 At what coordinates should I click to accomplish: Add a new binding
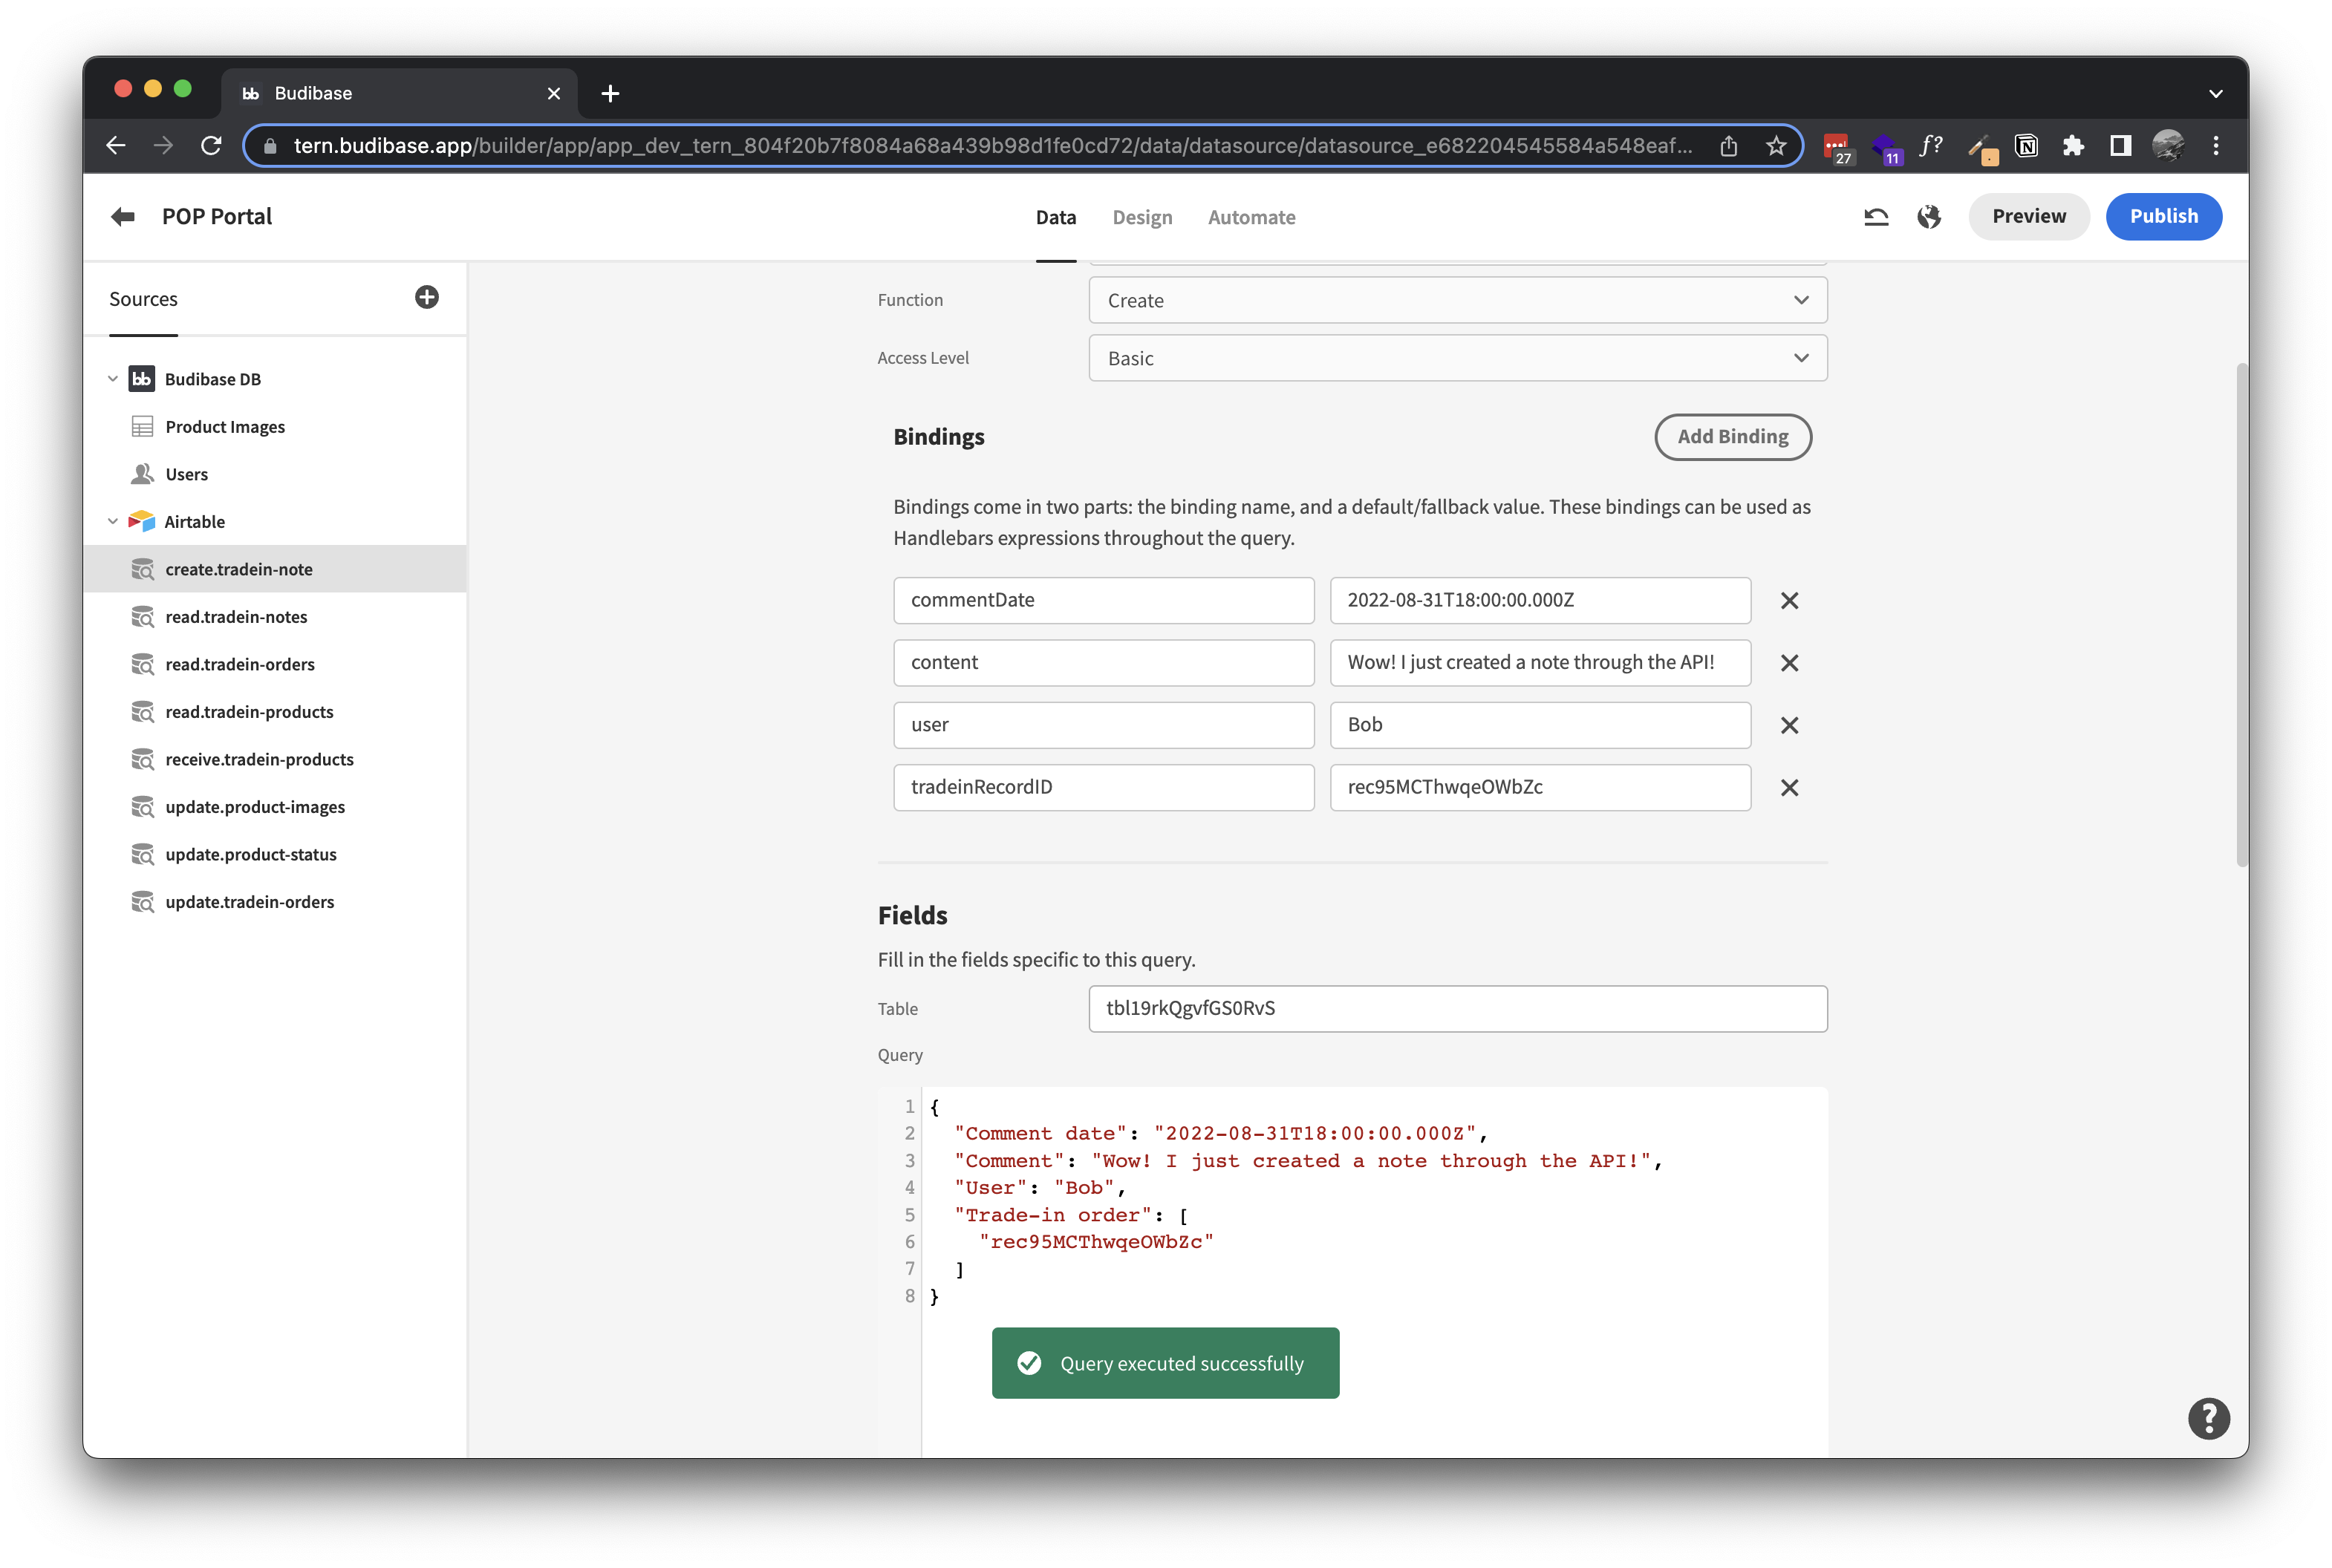tap(1732, 437)
